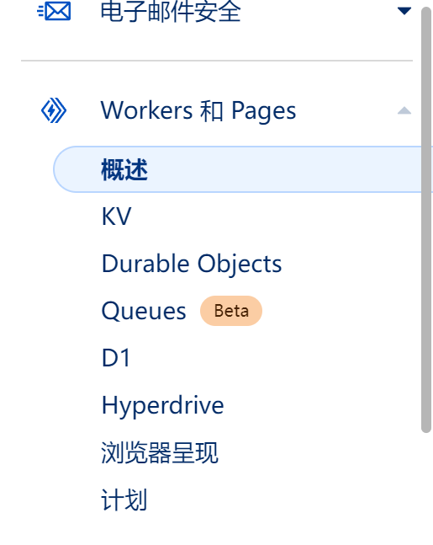Open the Queues page

pyautogui.click(x=144, y=311)
